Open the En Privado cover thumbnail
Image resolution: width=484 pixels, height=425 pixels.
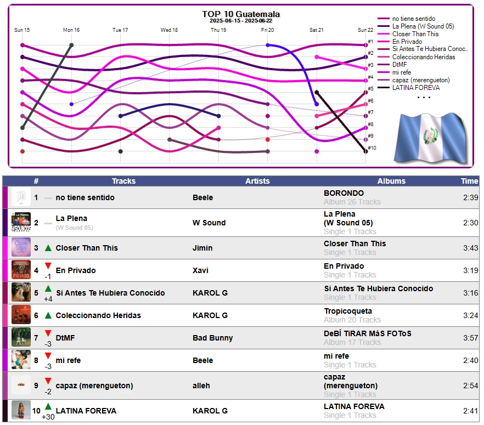coord(21,270)
